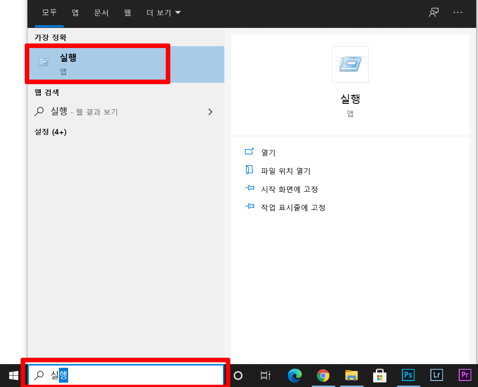Click the Cortana circle icon
This screenshot has width=478, height=387.
tap(238, 376)
